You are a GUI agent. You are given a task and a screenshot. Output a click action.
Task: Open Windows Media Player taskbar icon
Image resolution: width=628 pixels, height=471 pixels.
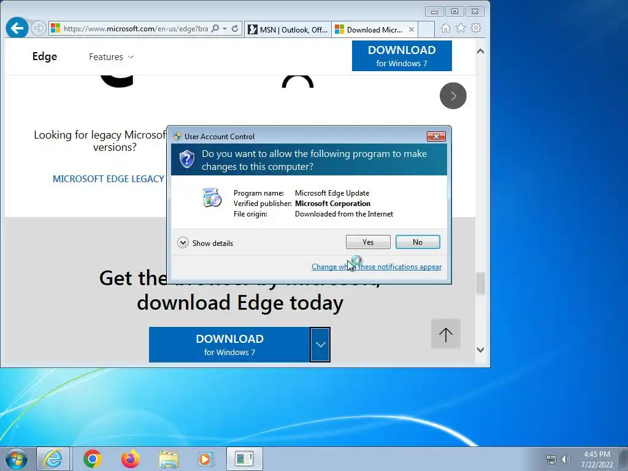coord(206,459)
